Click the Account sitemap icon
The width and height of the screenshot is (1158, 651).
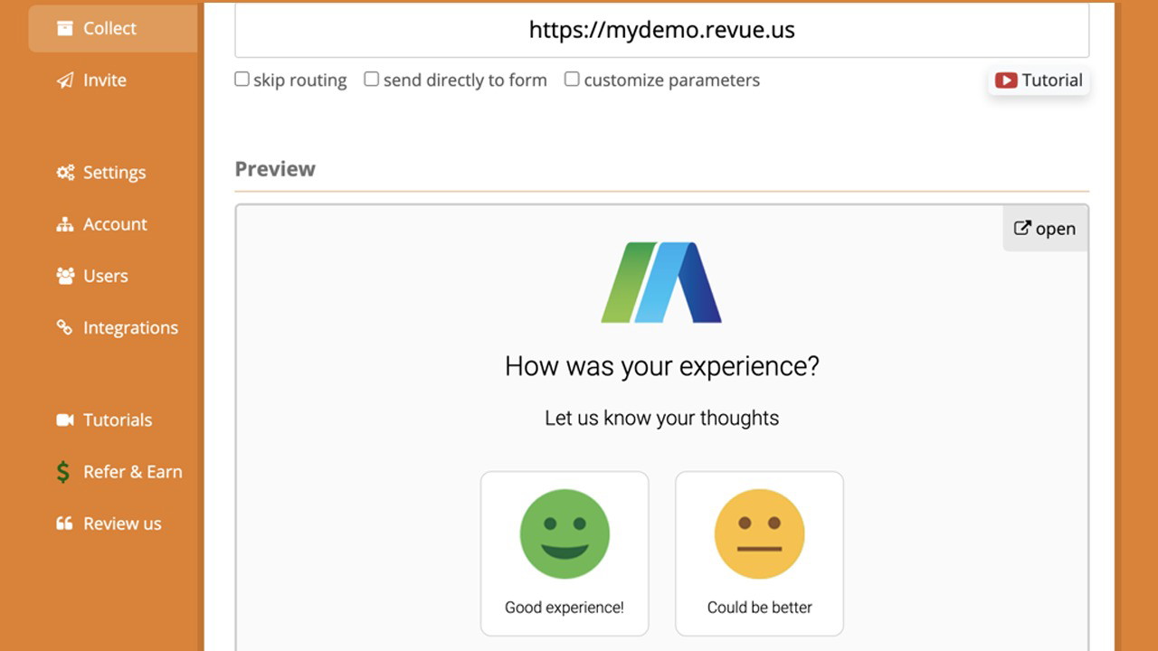(x=64, y=224)
